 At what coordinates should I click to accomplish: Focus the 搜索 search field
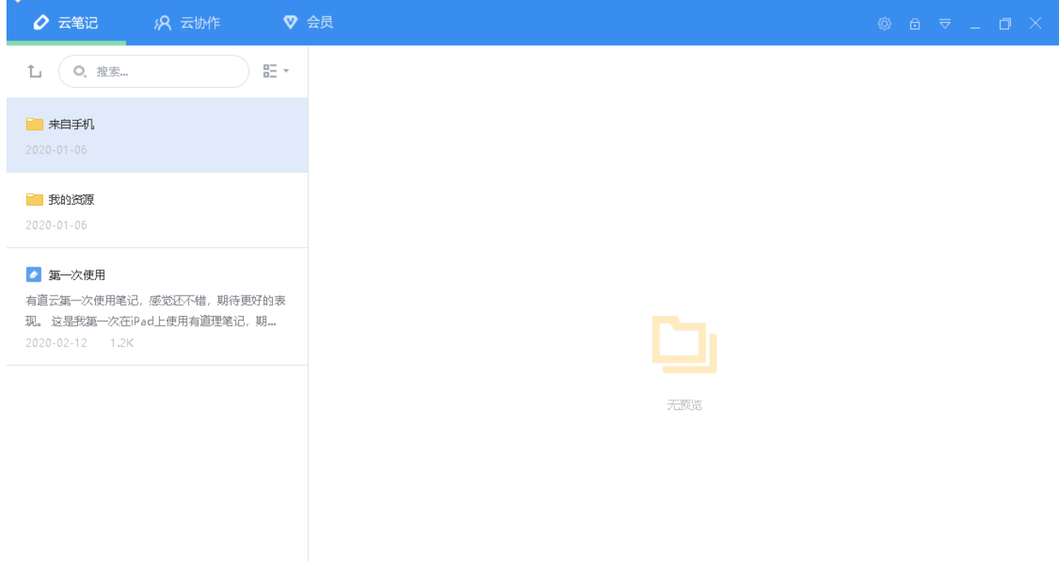[162, 71]
